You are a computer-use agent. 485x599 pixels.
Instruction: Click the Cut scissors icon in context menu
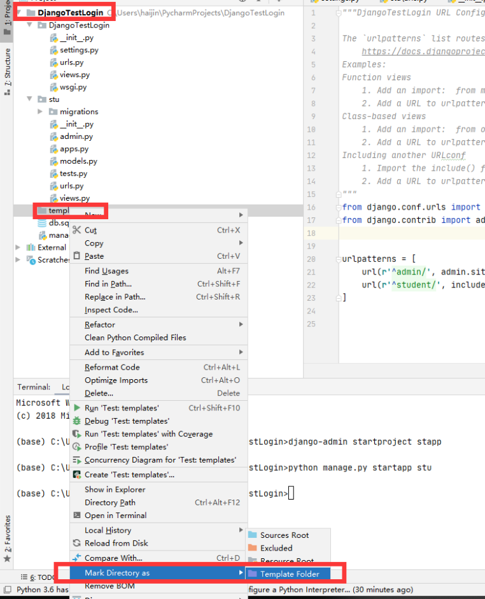tap(77, 230)
